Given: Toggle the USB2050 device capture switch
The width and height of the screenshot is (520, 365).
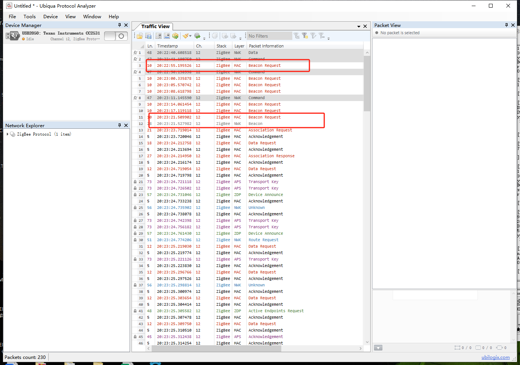Looking at the screenshot, I should tap(116, 36).
